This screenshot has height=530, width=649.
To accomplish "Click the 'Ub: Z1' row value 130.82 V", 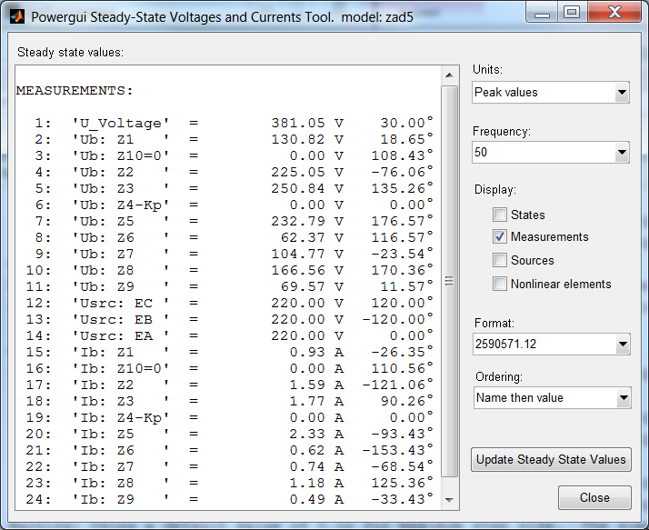I will point(307,139).
